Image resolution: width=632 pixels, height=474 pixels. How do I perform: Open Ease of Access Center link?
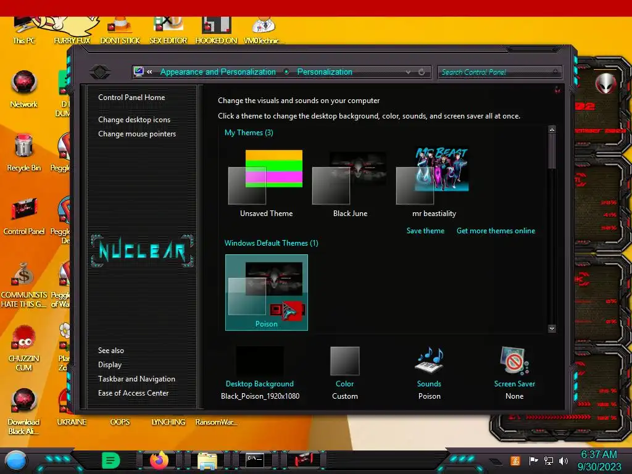tap(133, 393)
